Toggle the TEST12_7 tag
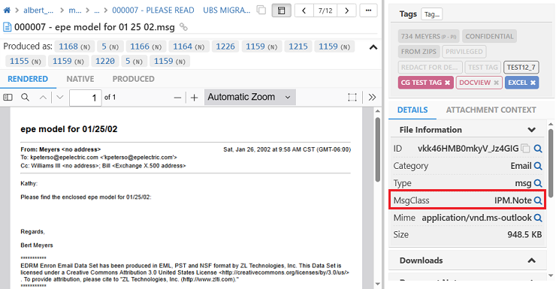The height and width of the screenshot is (289, 559). point(521,68)
